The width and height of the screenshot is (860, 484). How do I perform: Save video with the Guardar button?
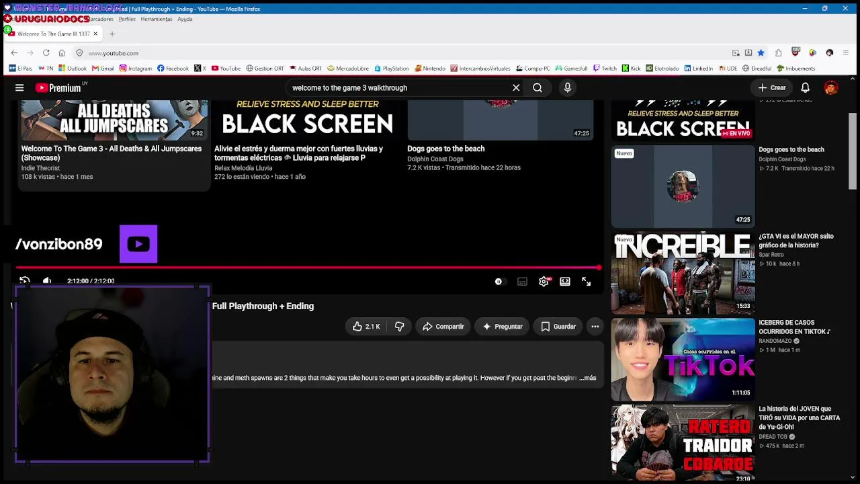coord(558,327)
